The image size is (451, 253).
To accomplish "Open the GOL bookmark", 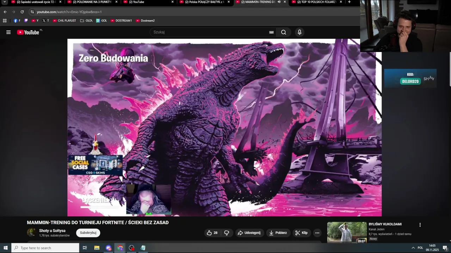I will 101,21.
